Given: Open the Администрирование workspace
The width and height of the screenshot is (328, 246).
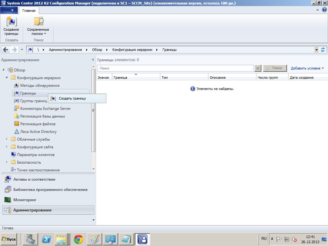Looking at the screenshot, I should pyautogui.click(x=48, y=210).
